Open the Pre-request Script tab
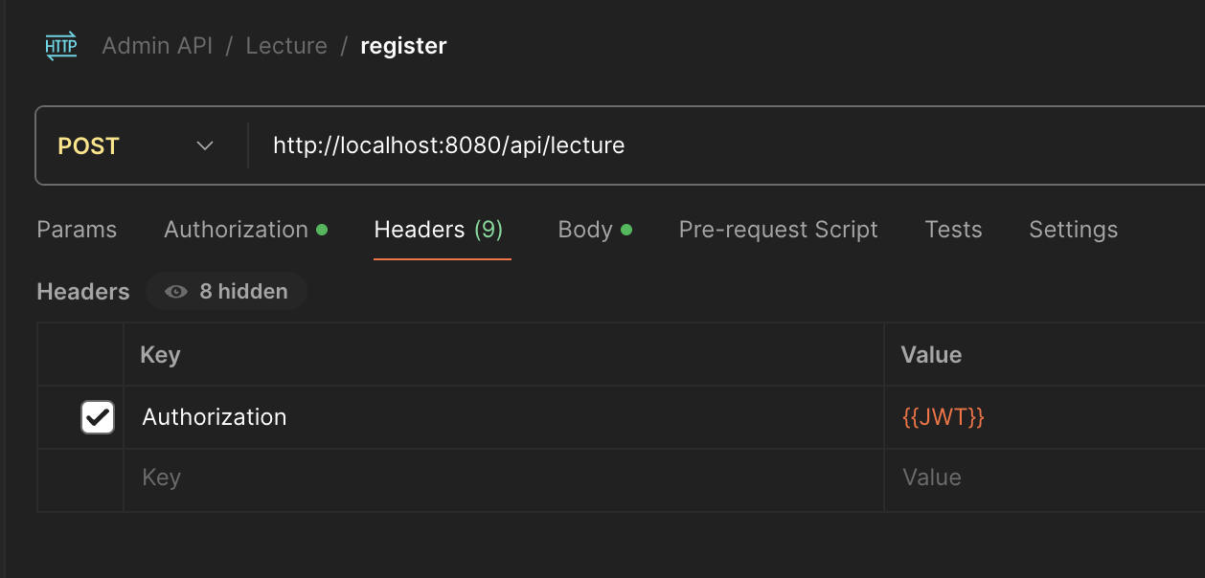Viewport: 1205px width, 578px height. 778,230
